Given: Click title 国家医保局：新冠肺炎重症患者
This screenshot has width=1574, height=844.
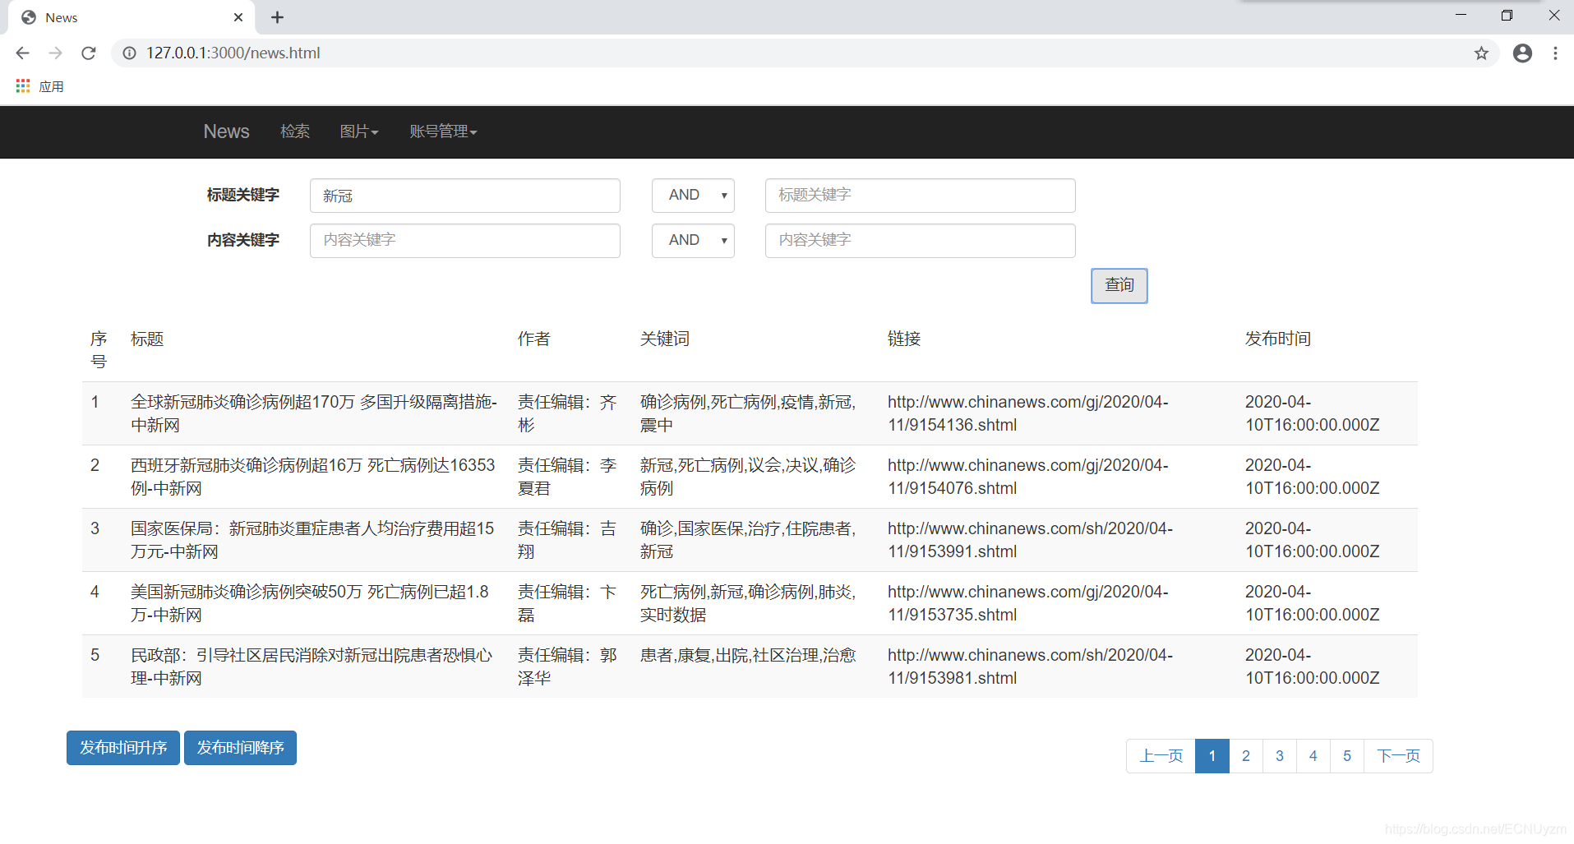Looking at the screenshot, I should 312,540.
